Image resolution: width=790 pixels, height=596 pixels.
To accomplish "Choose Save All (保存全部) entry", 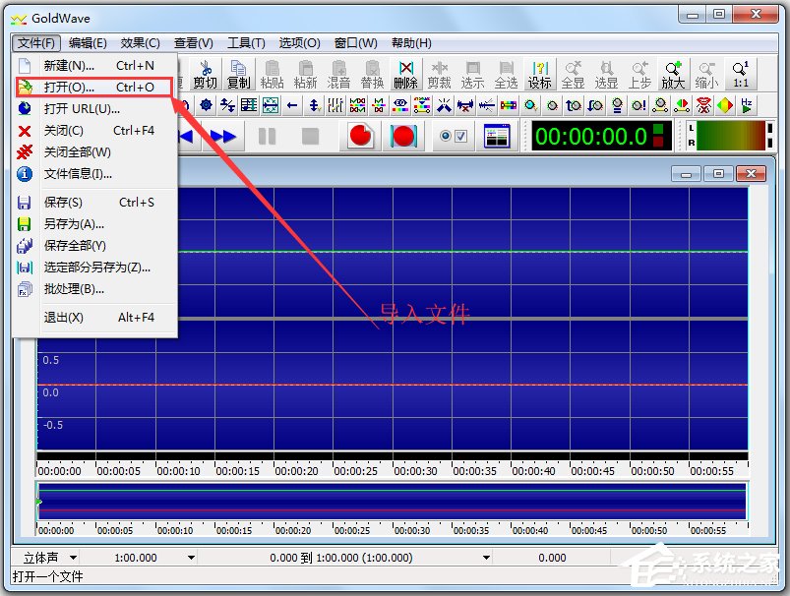I will pyautogui.click(x=95, y=246).
